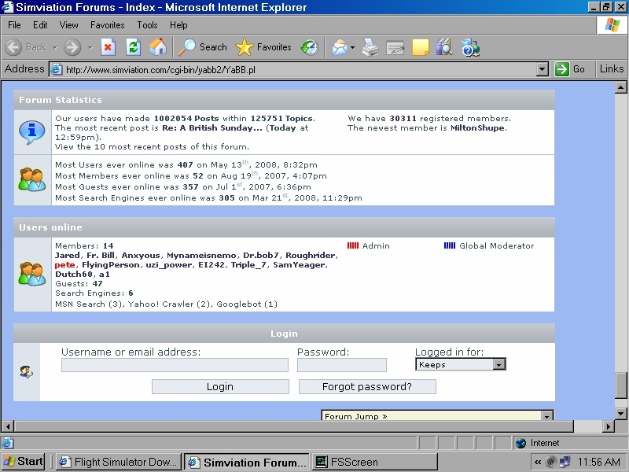Click the Username or email address field

pyautogui.click(x=175, y=365)
